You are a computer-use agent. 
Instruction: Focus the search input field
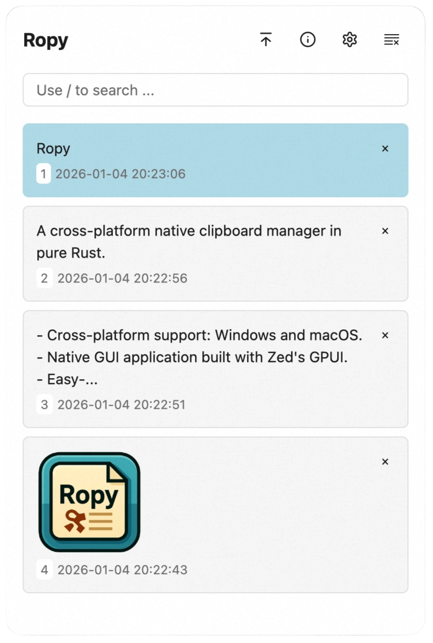(215, 90)
